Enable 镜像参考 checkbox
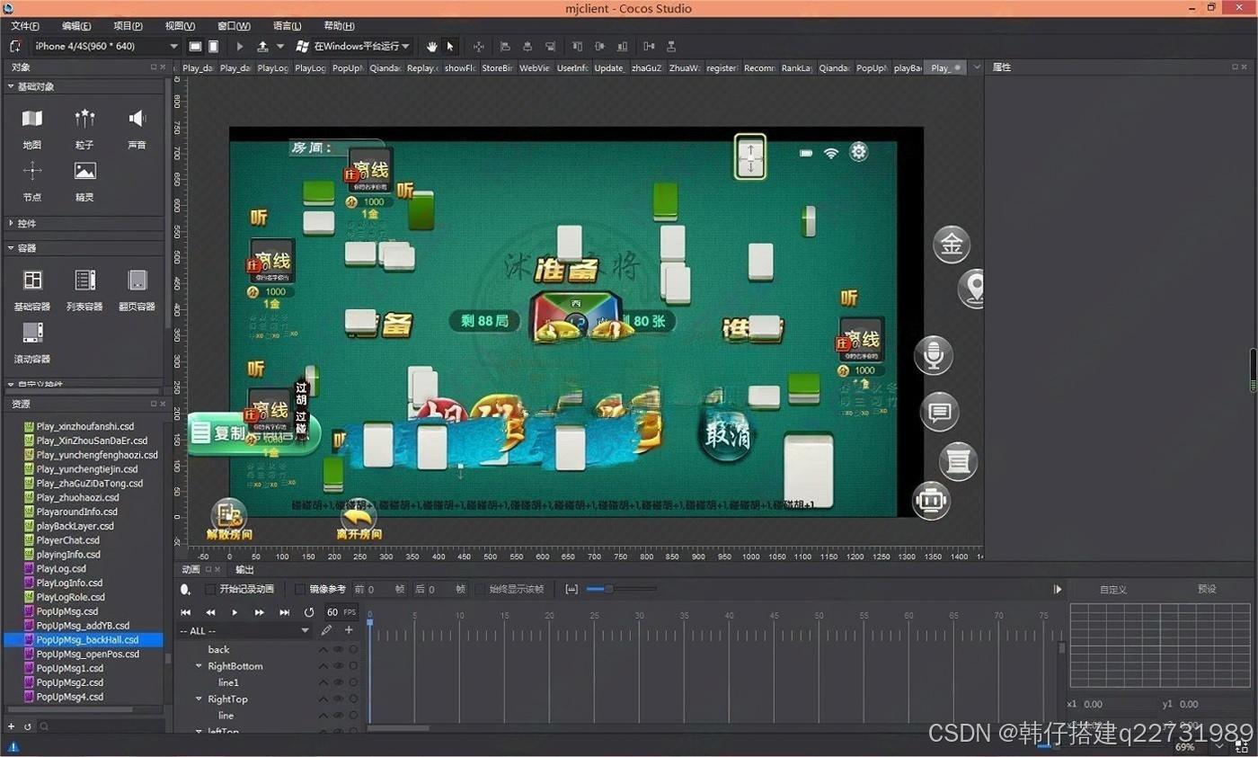The width and height of the screenshot is (1258, 757). [300, 590]
